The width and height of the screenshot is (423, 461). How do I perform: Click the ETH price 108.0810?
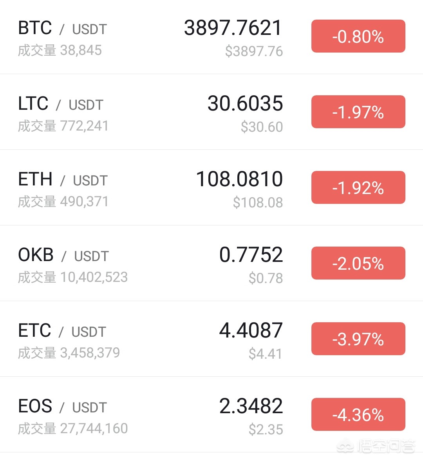point(239,180)
